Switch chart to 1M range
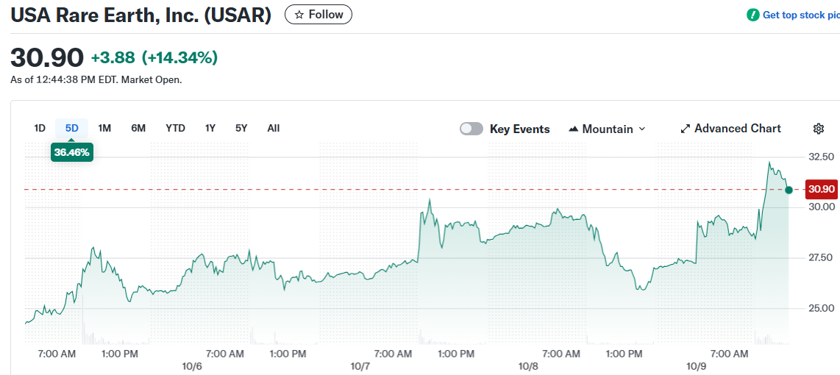Image resolution: width=840 pixels, height=375 pixels. coord(104,128)
